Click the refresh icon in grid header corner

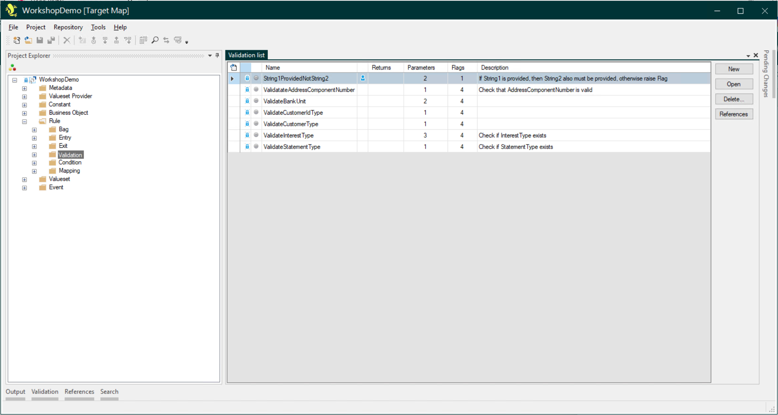click(234, 68)
